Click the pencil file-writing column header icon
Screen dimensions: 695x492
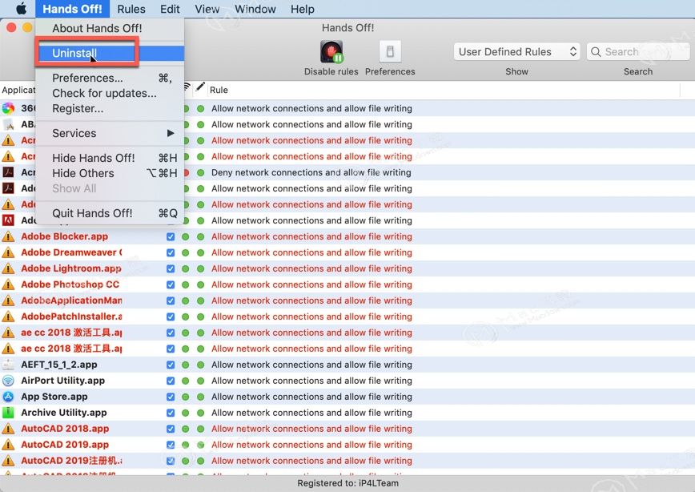pos(200,87)
